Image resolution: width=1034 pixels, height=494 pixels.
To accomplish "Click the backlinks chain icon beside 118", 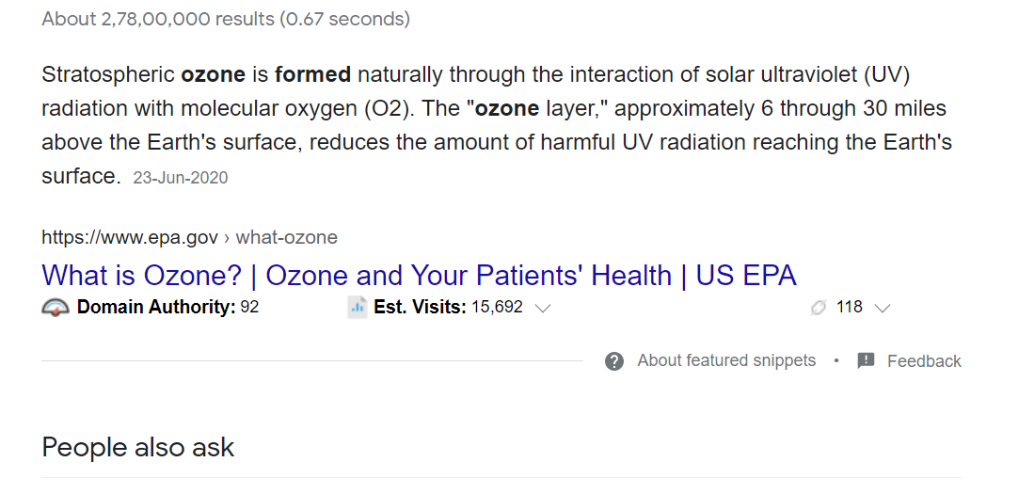I will coord(818,308).
